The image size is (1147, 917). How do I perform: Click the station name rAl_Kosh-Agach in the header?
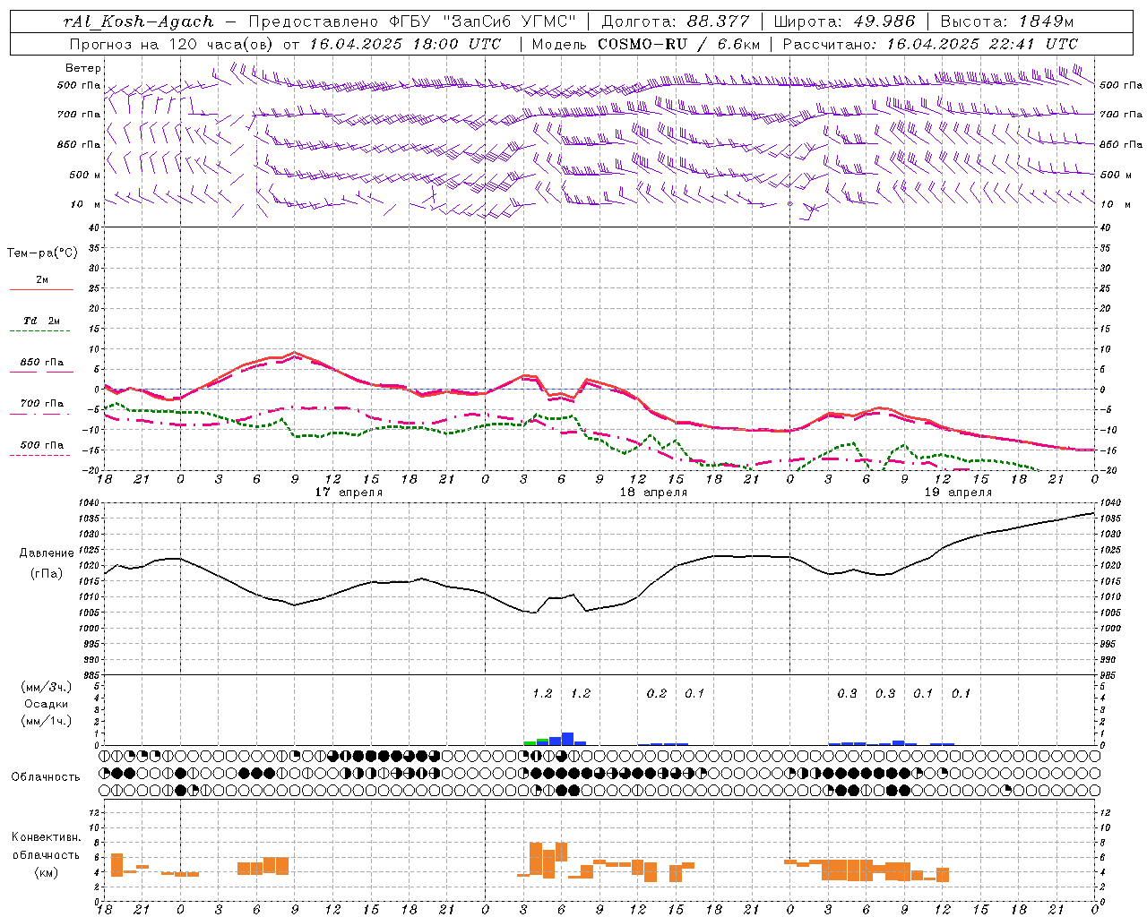point(139,21)
